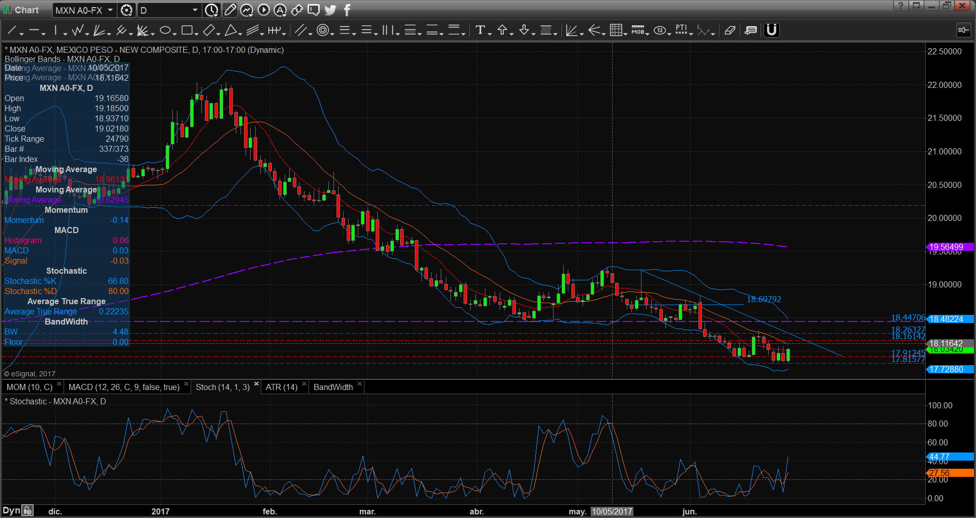Image resolution: width=976 pixels, height=518 pixels.
Task: Toggle the chart link indicator beside Chart title
Action: point(8,10)
